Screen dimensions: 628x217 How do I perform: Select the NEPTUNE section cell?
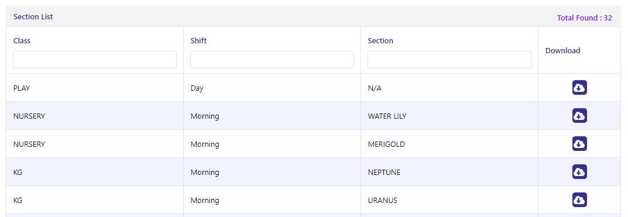point(384,172)
